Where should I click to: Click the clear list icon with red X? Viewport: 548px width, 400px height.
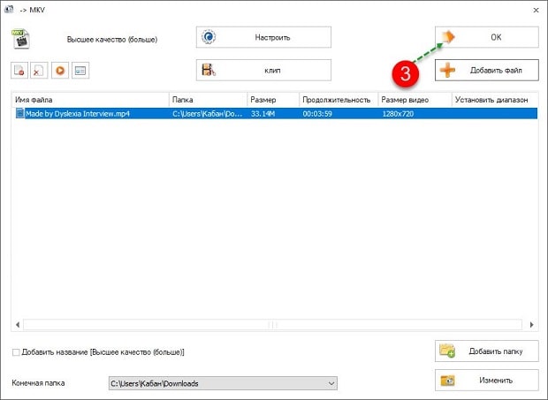39,71
